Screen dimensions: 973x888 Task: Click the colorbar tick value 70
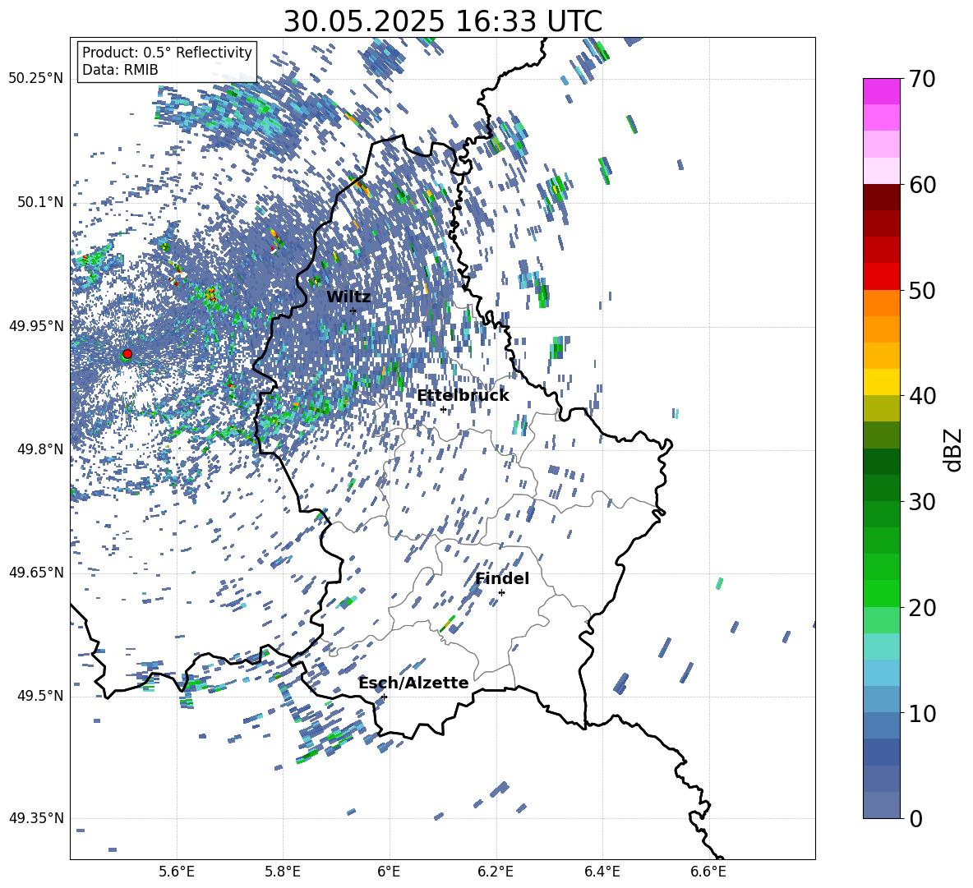point(922,79)
